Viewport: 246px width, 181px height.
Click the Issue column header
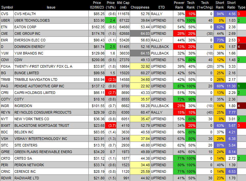tap(51, 7)
